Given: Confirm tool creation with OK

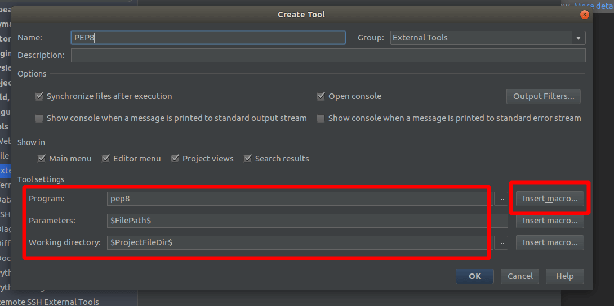Looking at the screenshot, I should (x=475, y=276).
